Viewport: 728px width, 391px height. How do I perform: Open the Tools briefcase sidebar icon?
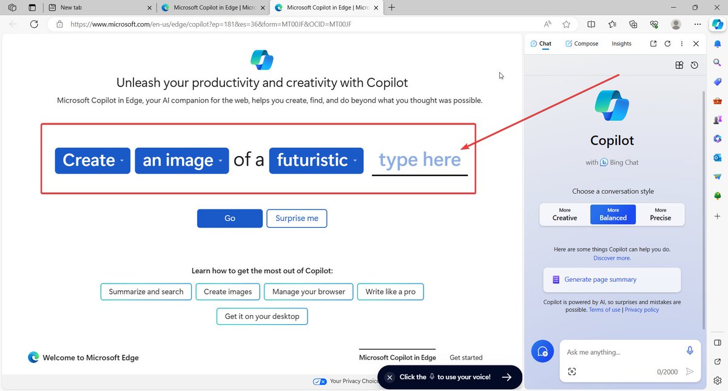click(x=717, y=100)
